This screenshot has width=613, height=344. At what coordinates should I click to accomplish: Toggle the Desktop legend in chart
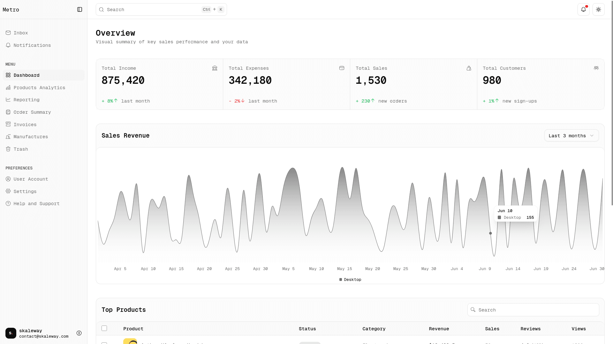pos(350,280)
